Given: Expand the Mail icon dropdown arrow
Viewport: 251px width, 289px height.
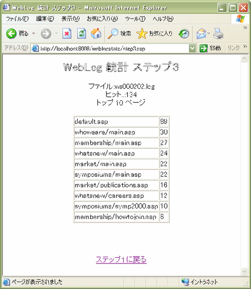Looking at the screenshot, I should (208, 33).
